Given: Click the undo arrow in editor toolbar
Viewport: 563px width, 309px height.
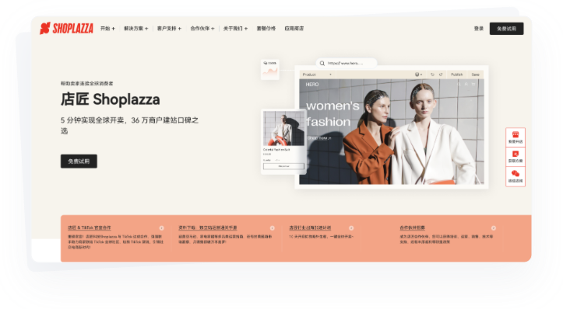Looking at the screenshot, I should [432, 75].
